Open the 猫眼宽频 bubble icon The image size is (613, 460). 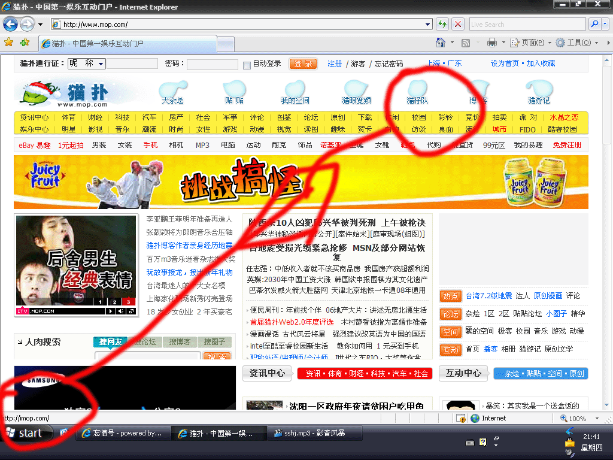click(x=356, y=93)
